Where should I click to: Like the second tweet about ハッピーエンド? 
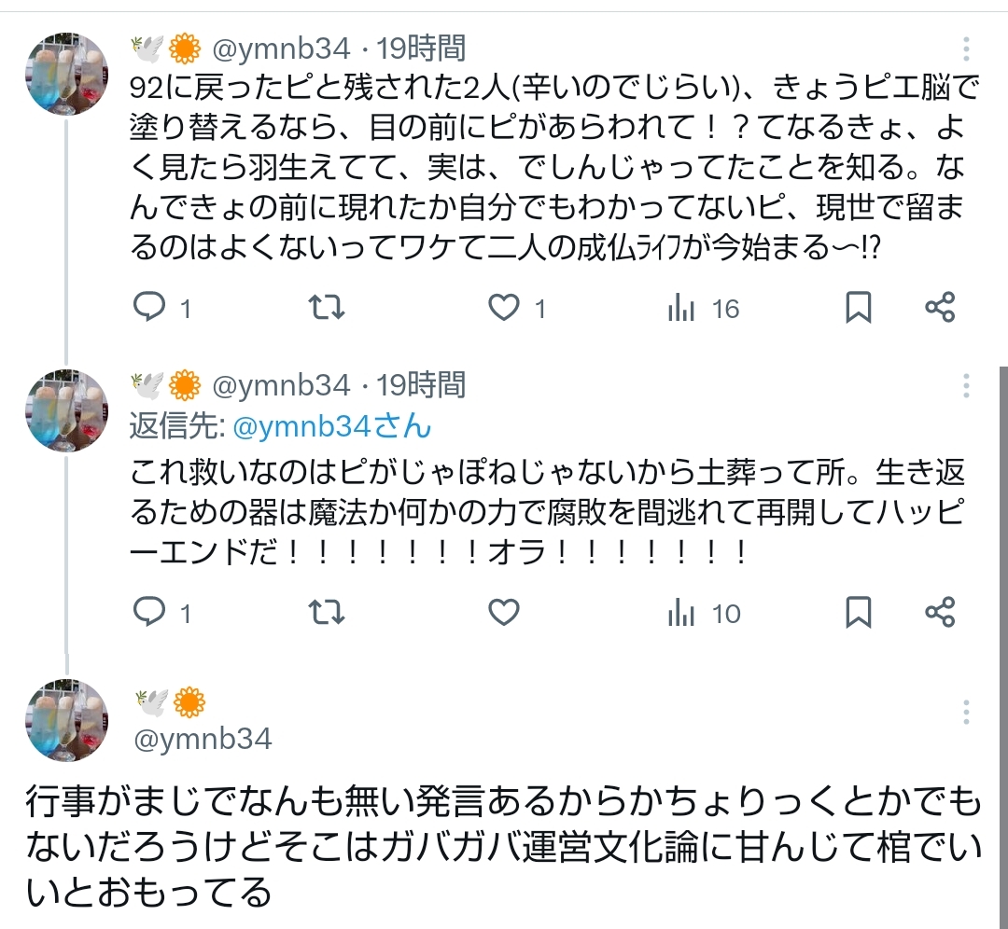tap(504, 612)
